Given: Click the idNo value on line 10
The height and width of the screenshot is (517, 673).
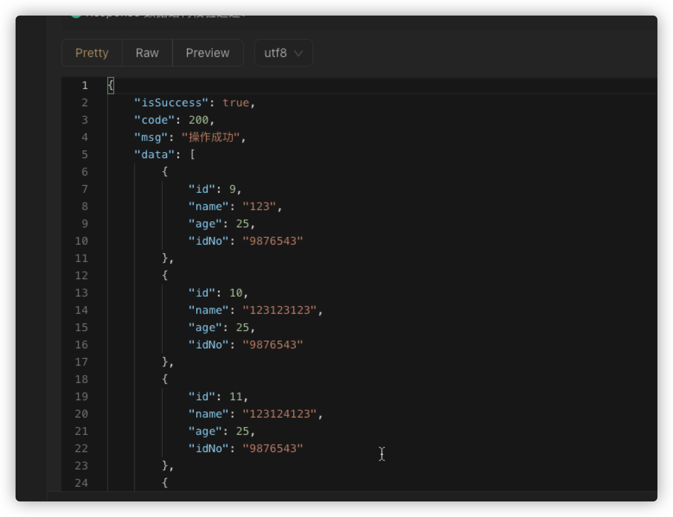Looking at the screenshot, I should 273,241.
